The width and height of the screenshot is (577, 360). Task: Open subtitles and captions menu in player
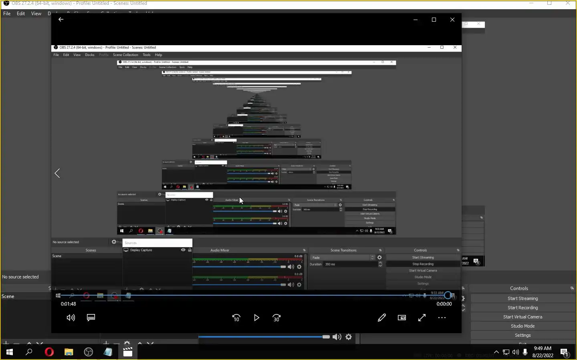pyautogui.click(x=91, y=318)
